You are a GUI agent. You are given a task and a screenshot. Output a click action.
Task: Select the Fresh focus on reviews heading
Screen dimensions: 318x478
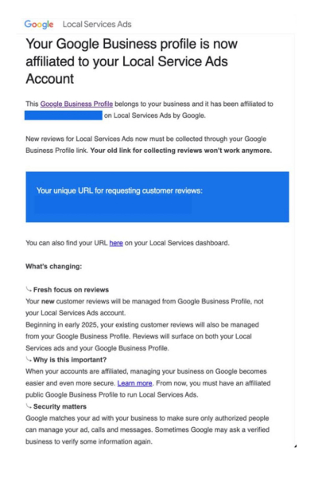[71, 290]
